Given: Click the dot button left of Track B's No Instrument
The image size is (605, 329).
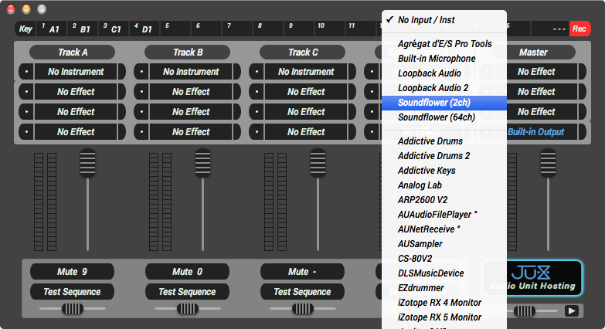Looking at the screenshot, I should pos(141,72).
